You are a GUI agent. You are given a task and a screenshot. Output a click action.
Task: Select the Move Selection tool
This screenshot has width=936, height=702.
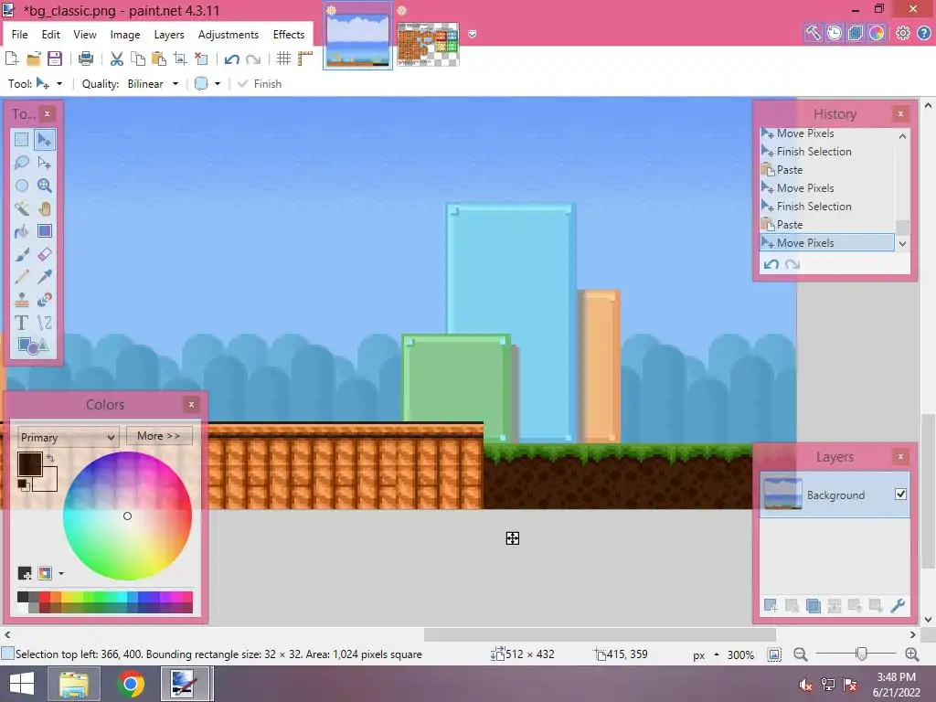tap(44, 163)
